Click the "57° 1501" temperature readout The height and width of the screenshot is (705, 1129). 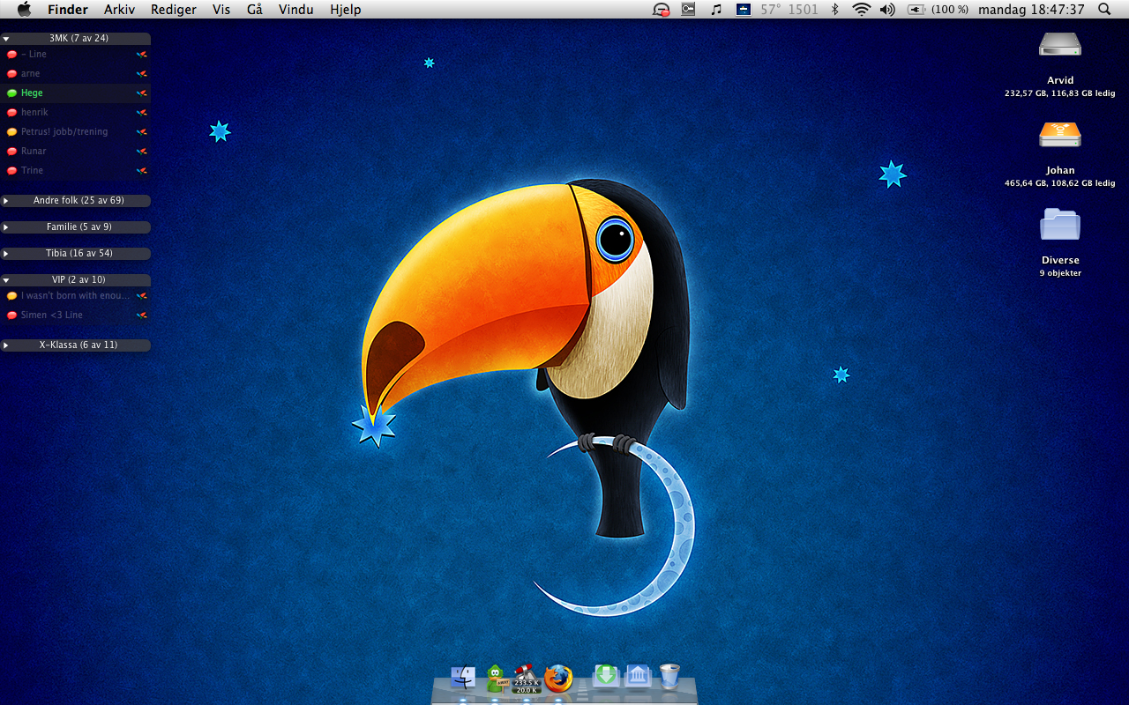click(x=789, y=10)
